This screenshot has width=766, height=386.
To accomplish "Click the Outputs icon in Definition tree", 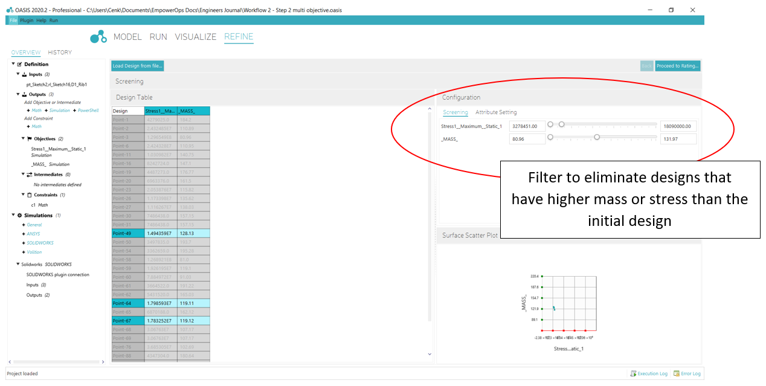I will click(x=24, y=94).
